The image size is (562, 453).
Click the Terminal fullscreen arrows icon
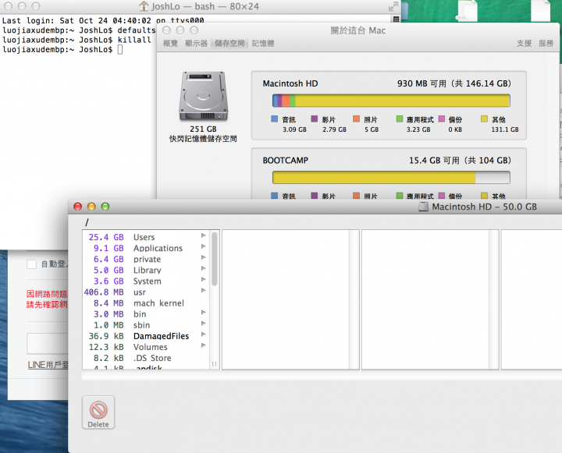click(x=393, y=6)
